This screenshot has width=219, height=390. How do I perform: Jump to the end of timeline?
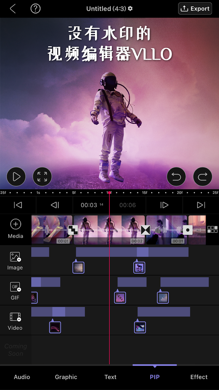(x=201, y=205)
